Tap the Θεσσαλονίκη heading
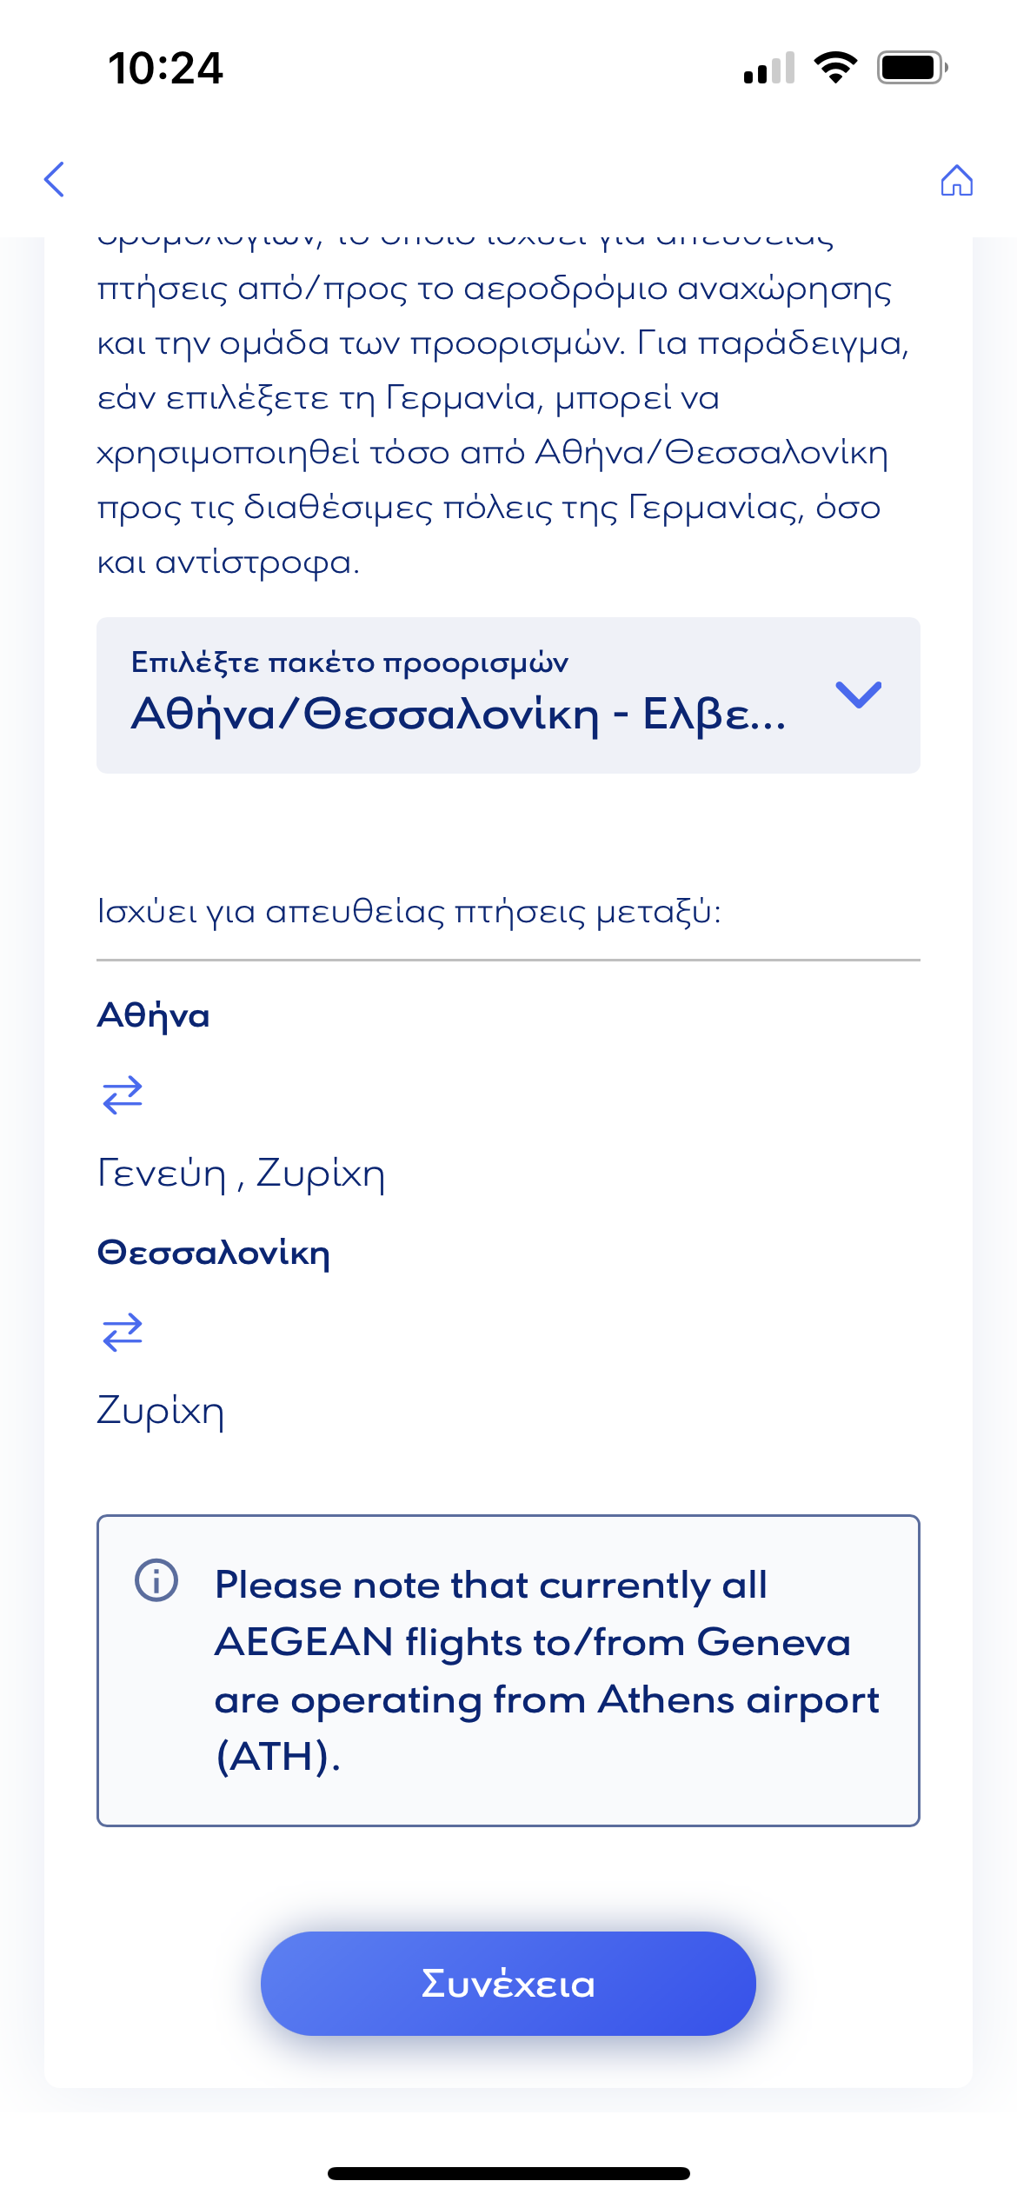This screenshot has width=1017, height=2201. 214,1253
